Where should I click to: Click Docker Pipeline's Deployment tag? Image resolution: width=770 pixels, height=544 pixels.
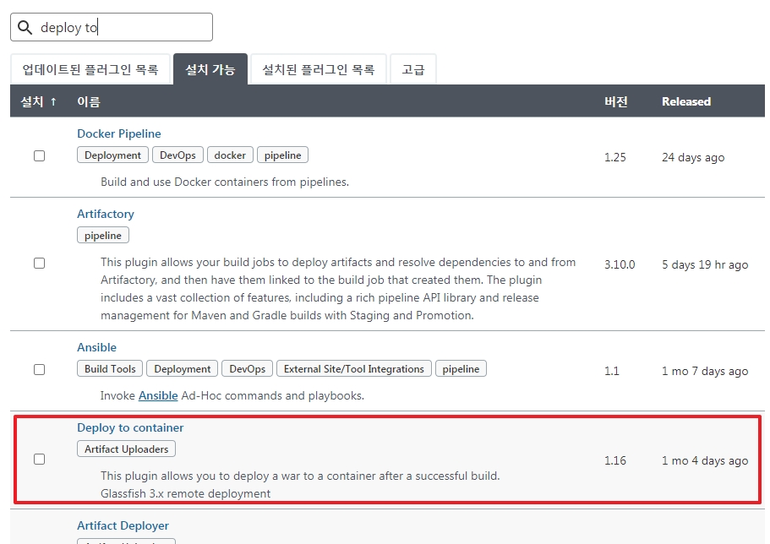point(112,155)
